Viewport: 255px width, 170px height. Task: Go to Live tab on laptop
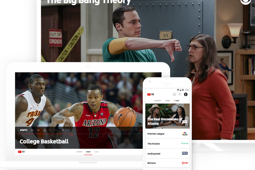pos(96,152)
